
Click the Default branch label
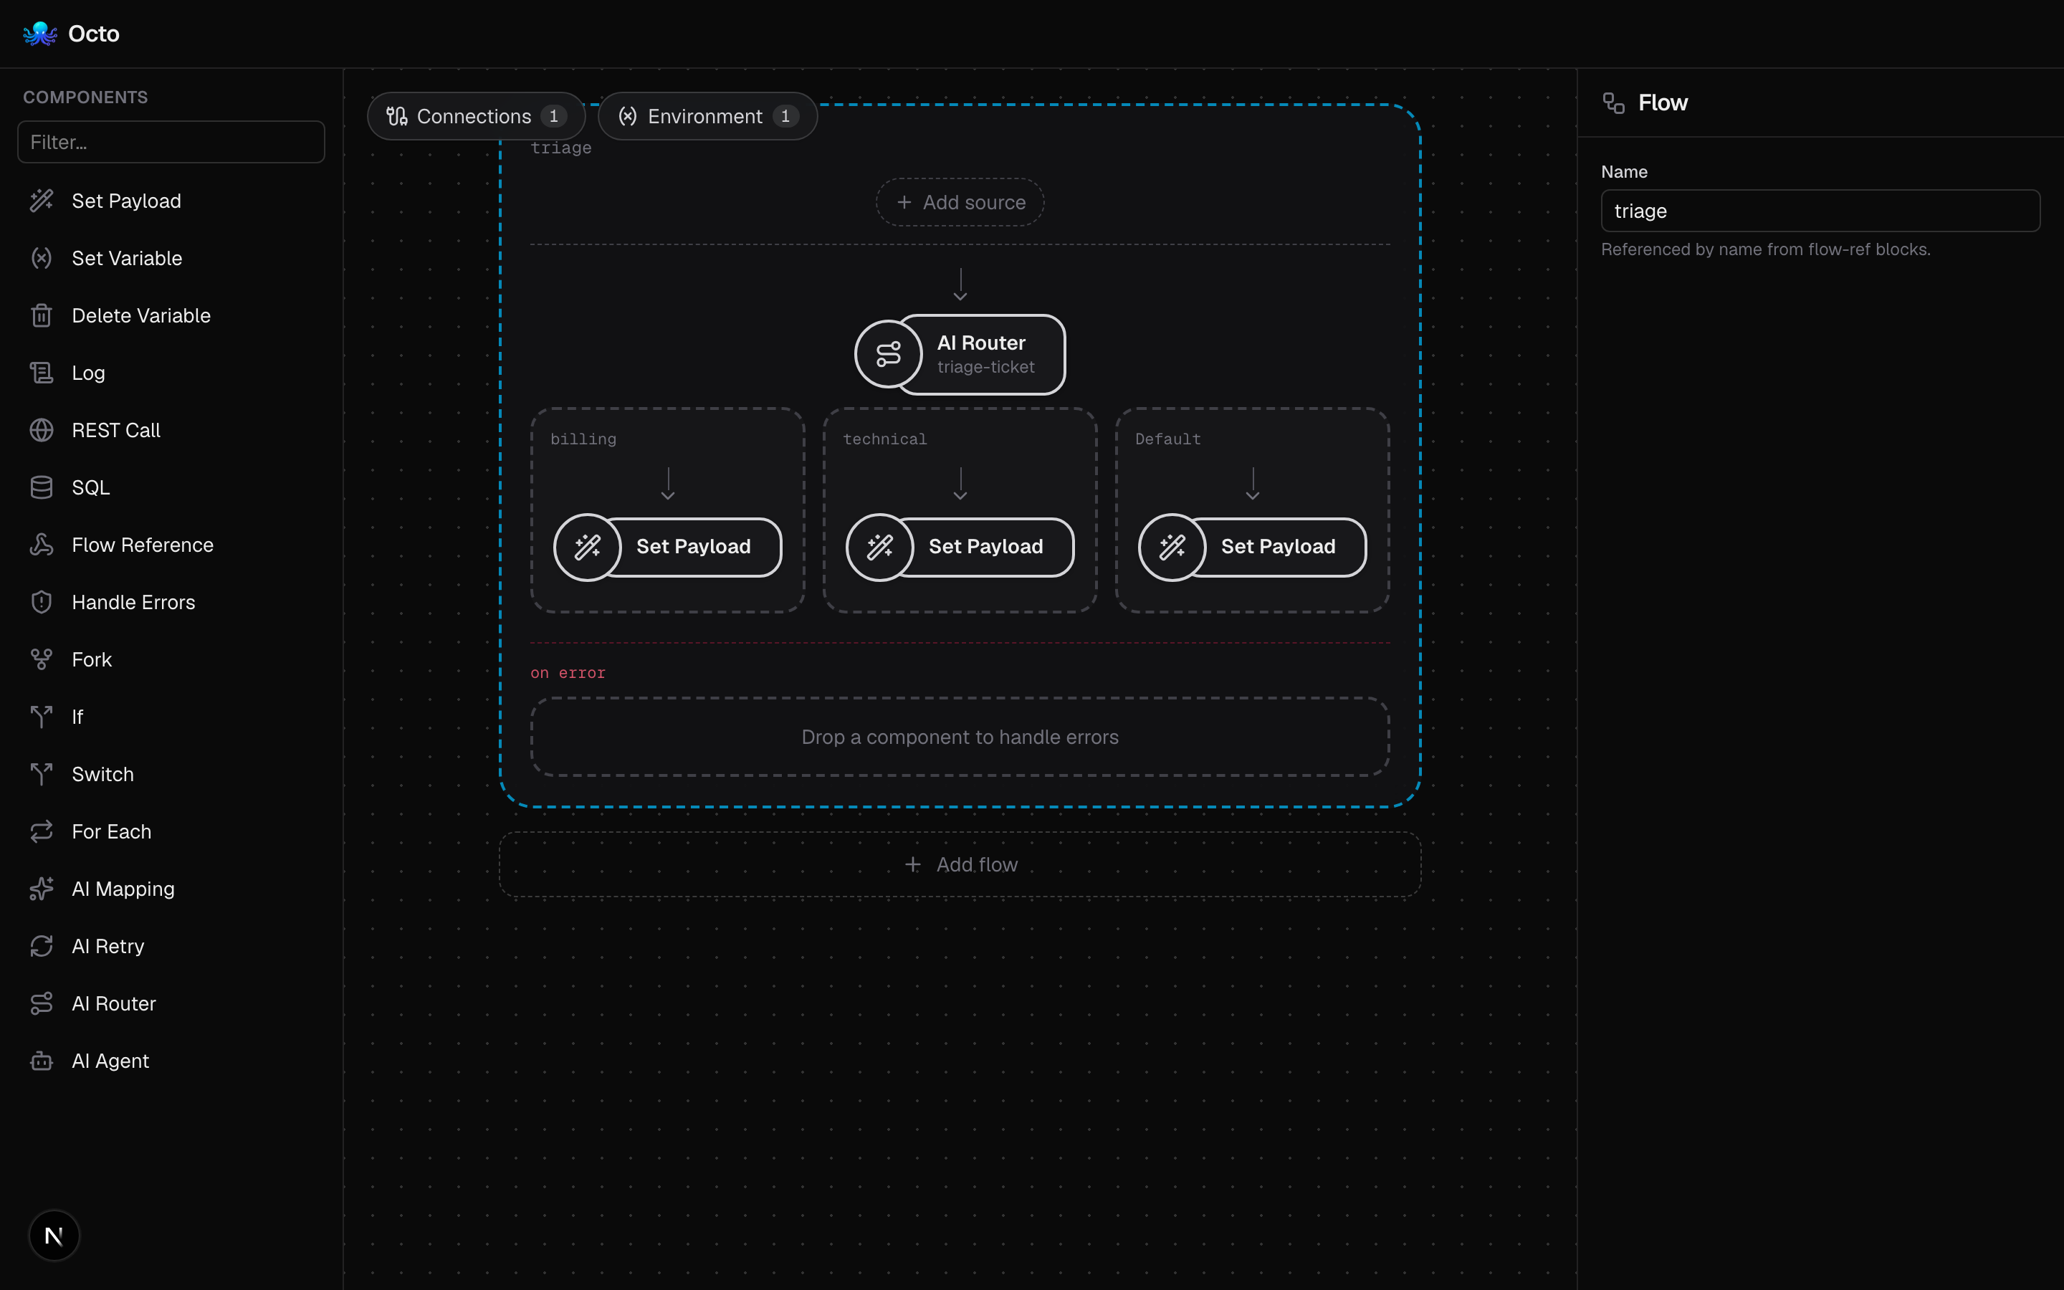coord(1167,439)
